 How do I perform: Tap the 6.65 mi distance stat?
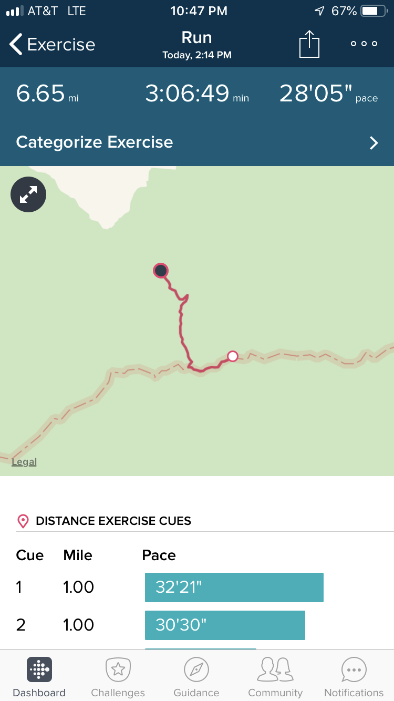tap(47, 94)
